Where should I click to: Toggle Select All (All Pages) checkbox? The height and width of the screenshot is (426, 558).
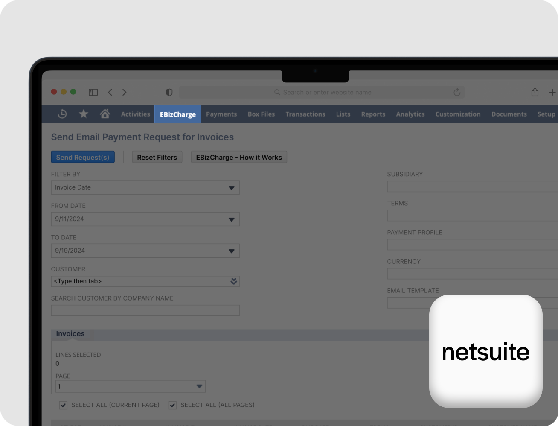click(173, 405)
